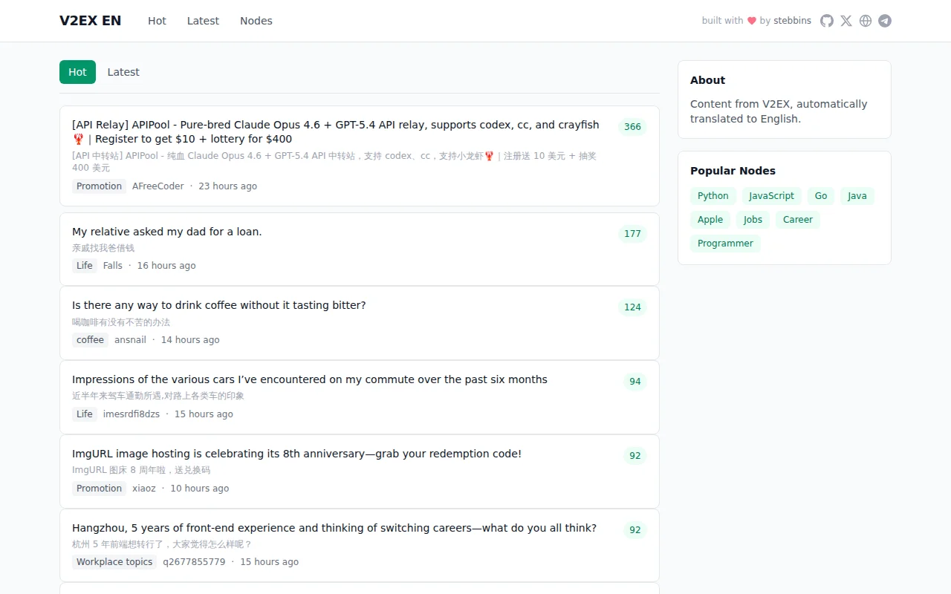Open the Telegram icon link in header
This screenshot has width=951, height=594.
tap(885, 21)
